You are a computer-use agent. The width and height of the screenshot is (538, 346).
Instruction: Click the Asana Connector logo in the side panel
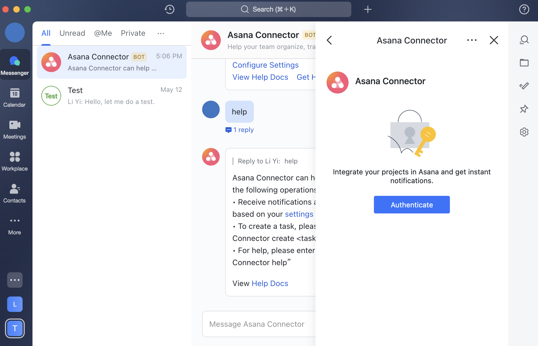(x=338, y=83)
